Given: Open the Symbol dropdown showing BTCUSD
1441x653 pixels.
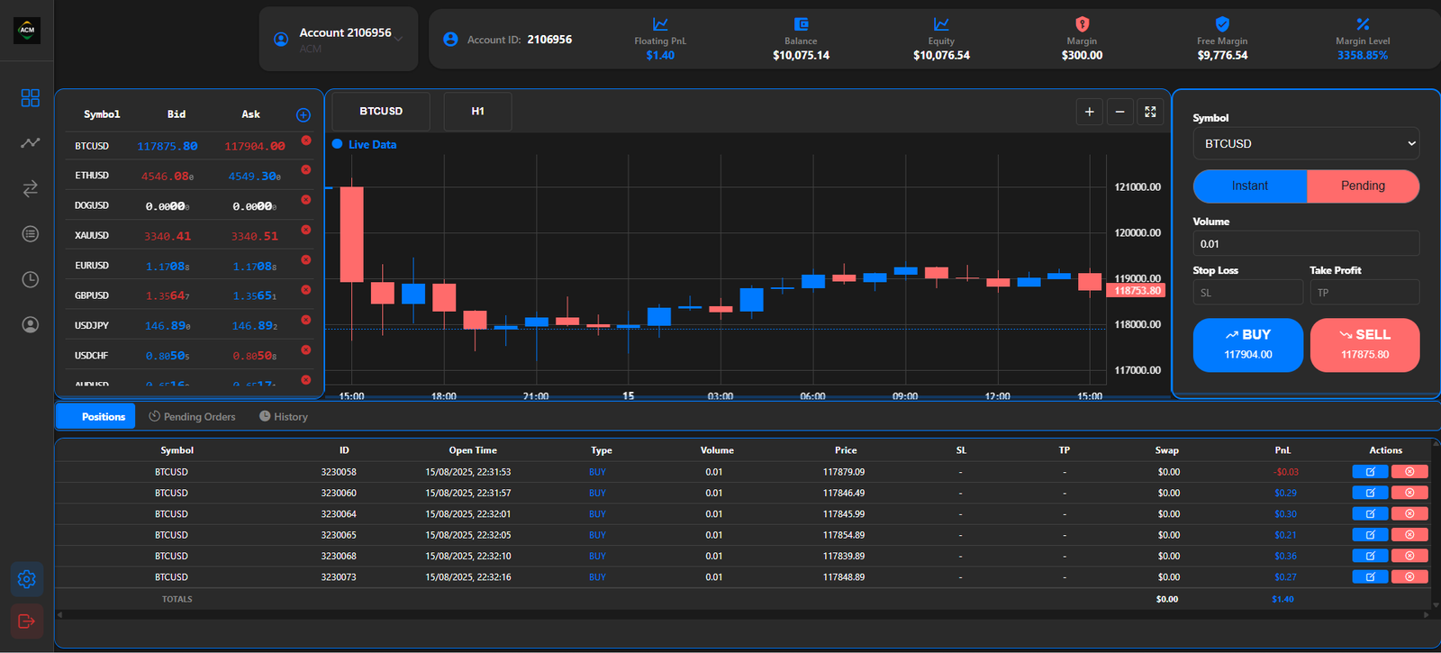Looking at the screenshot, I should coord(1306,144).
